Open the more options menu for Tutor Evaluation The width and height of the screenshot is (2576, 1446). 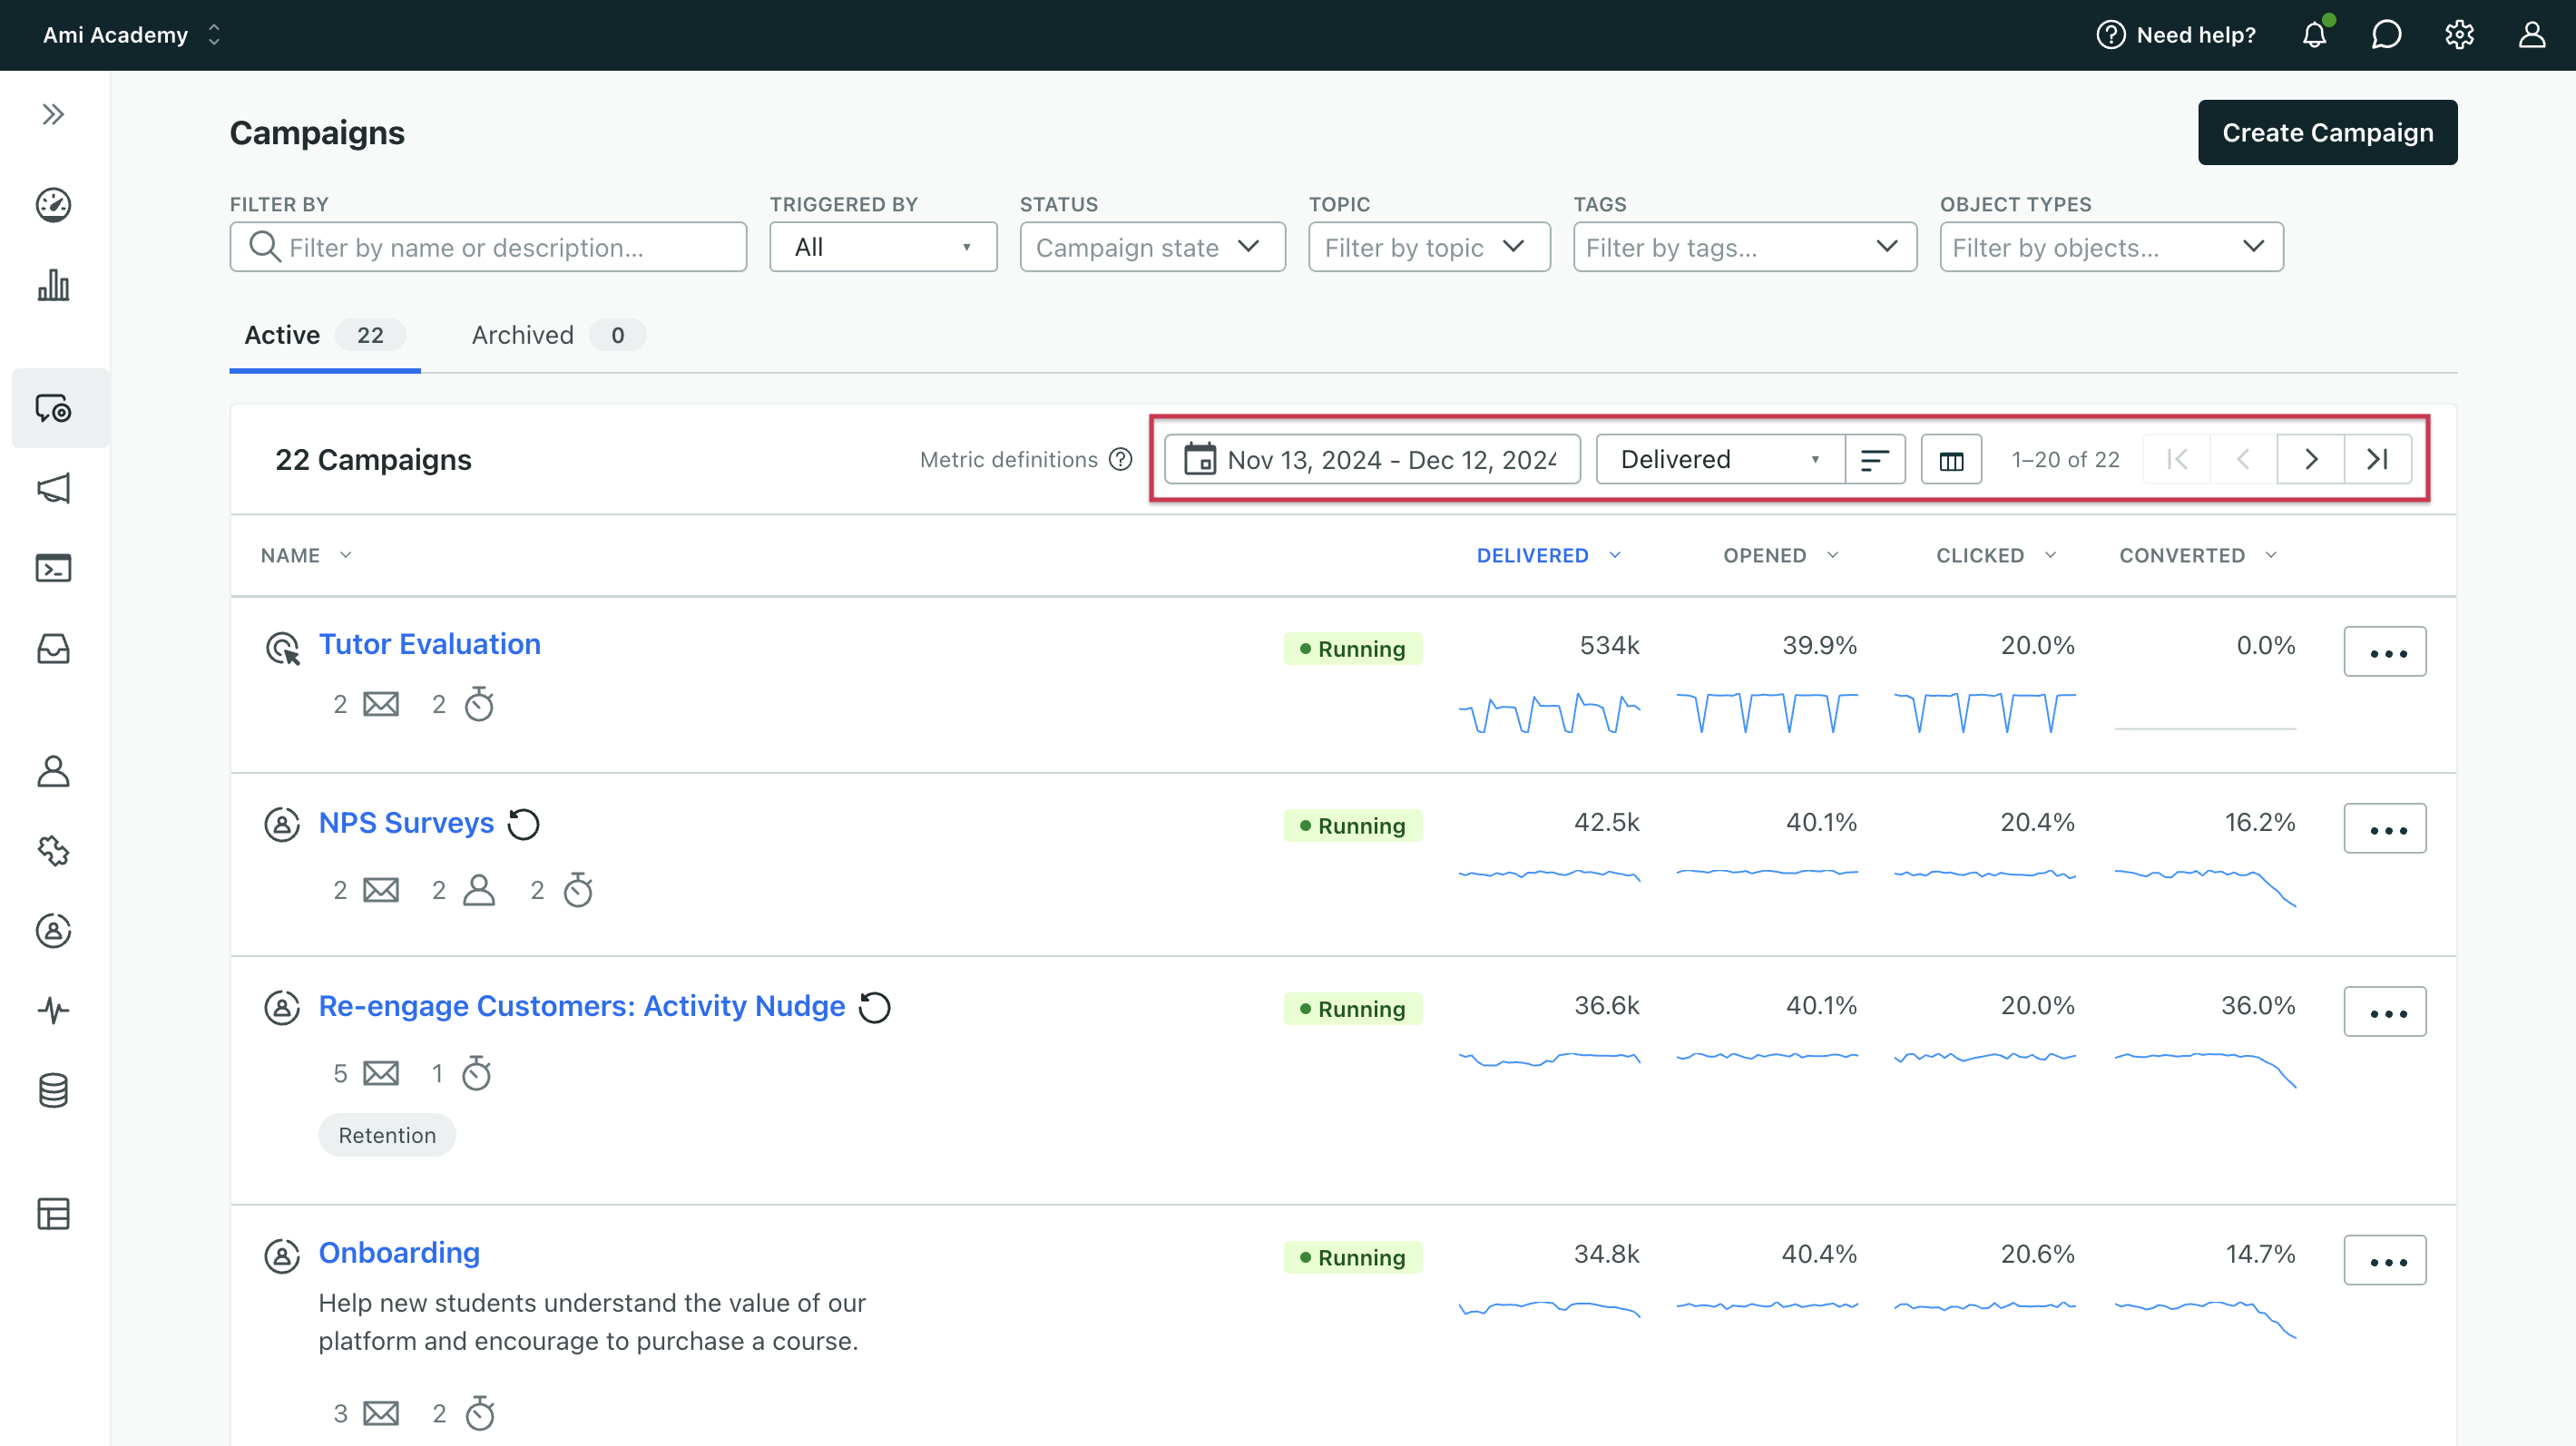pyautogui.click(x=2385, y=652)
